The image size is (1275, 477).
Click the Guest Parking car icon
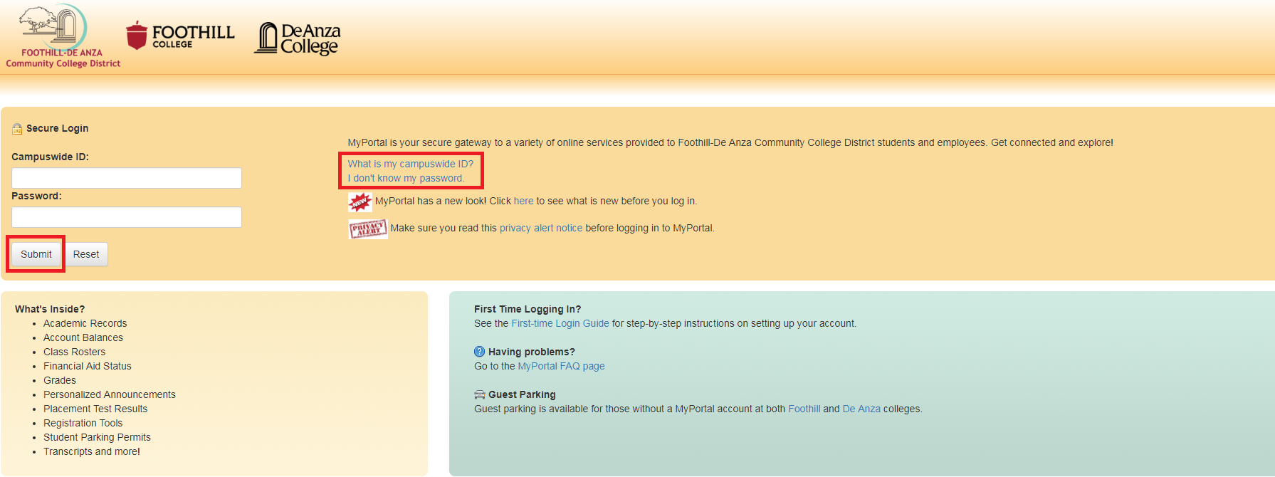[x=479, y=394]
